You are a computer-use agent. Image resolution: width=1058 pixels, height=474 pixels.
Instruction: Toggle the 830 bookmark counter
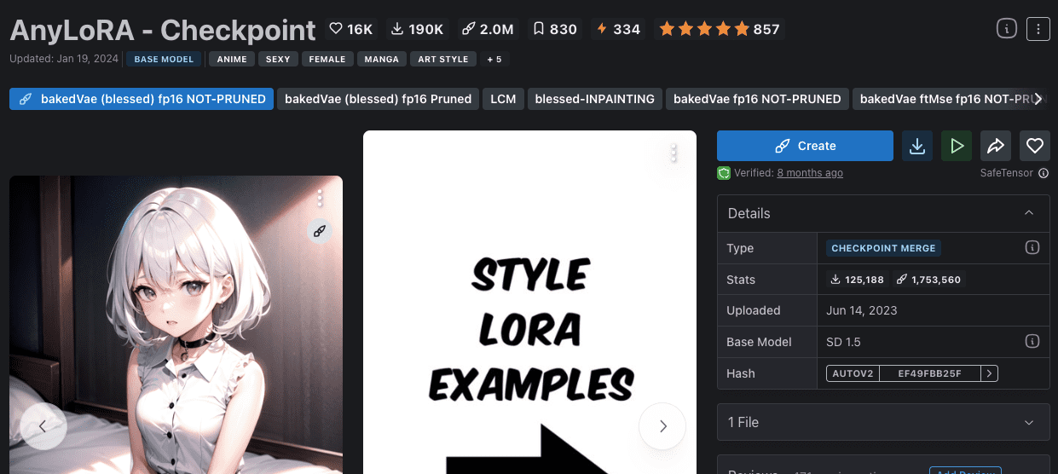click(x=554, y=29)
